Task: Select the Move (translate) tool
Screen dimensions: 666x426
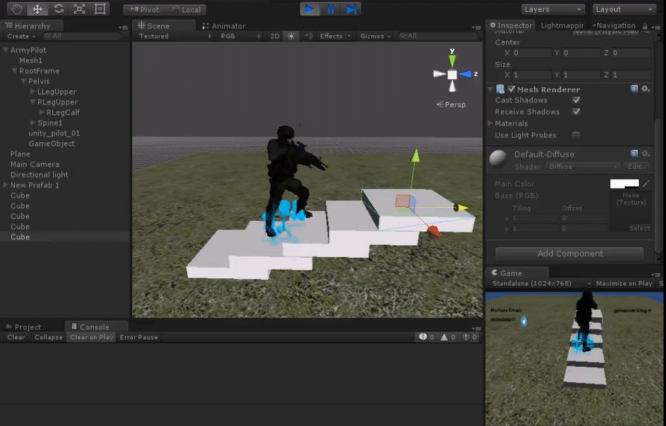Action: click(x=37, y=9)
